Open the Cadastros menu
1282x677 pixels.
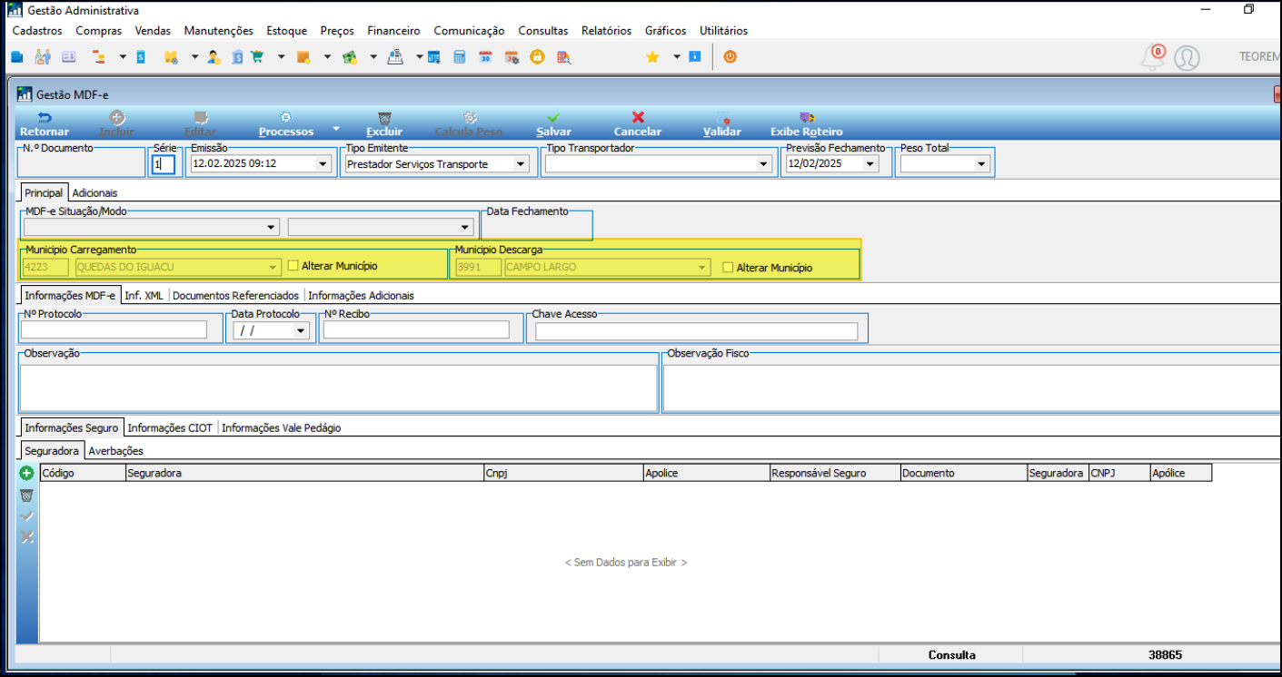click(37, 31)
